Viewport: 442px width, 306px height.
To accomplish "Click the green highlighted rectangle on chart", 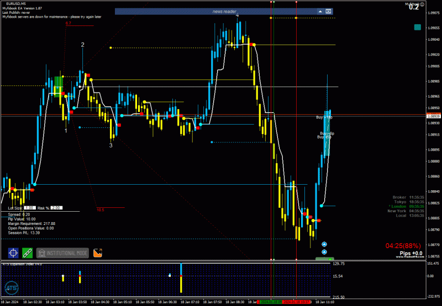I will [59, 87].
